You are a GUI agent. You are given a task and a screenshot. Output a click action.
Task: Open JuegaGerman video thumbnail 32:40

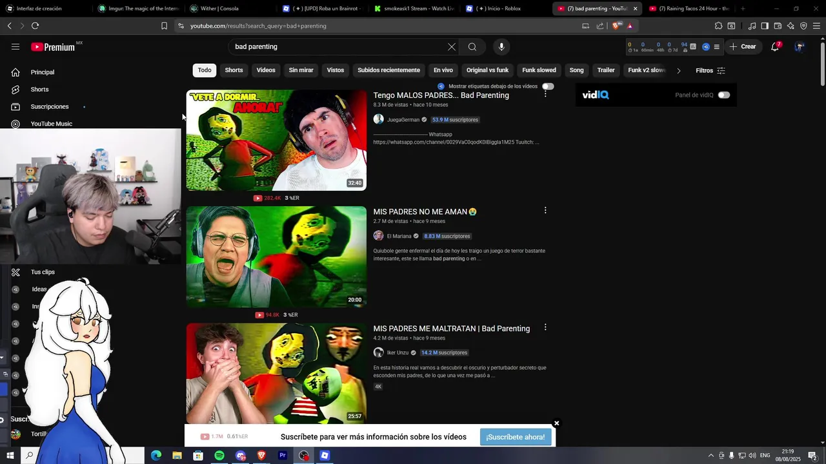coord(276,140)
